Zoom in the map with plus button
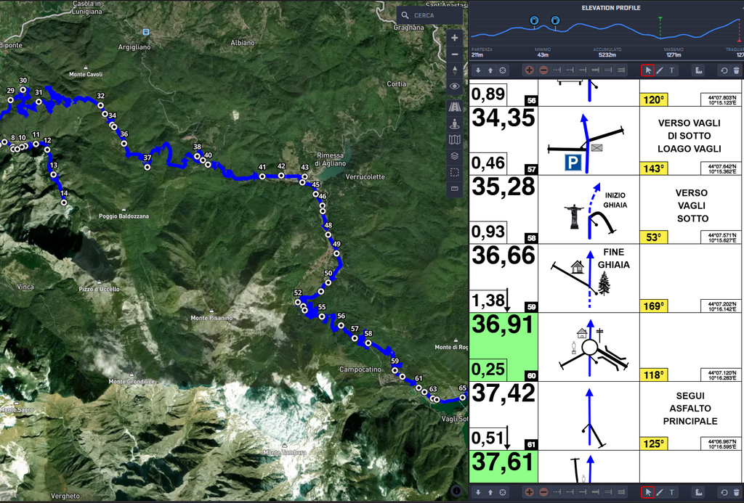Viewport: 744px width, 503px height. click(454, 38)
